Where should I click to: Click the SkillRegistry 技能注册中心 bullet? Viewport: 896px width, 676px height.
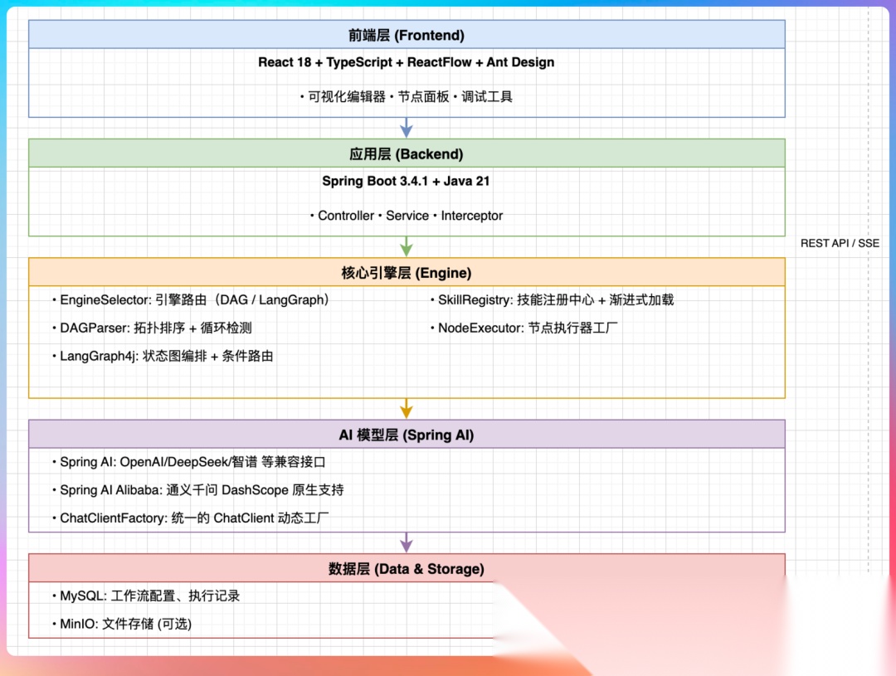552,300
